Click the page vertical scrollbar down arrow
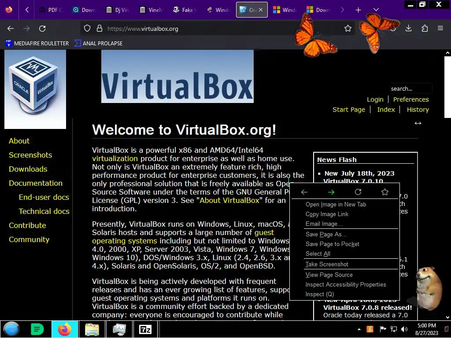Viewport: 451px width, 338px height. pyautogui.click(x=447, y=317)
